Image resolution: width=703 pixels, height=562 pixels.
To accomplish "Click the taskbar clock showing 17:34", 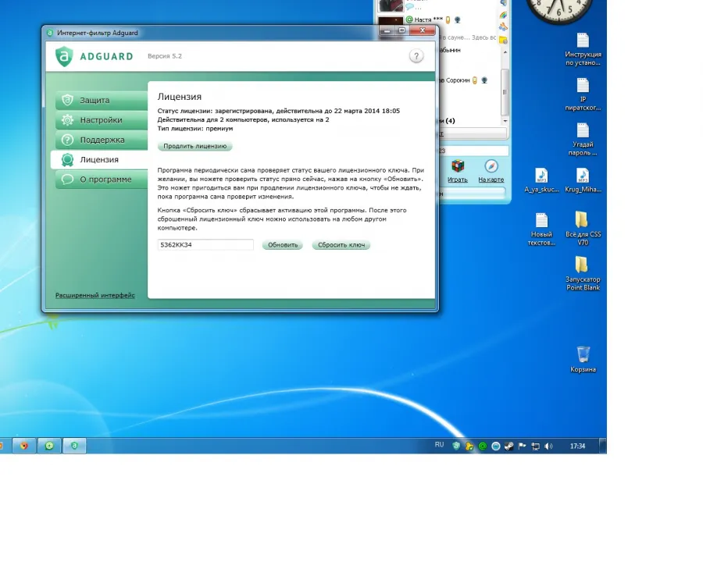I will point(577,446).
